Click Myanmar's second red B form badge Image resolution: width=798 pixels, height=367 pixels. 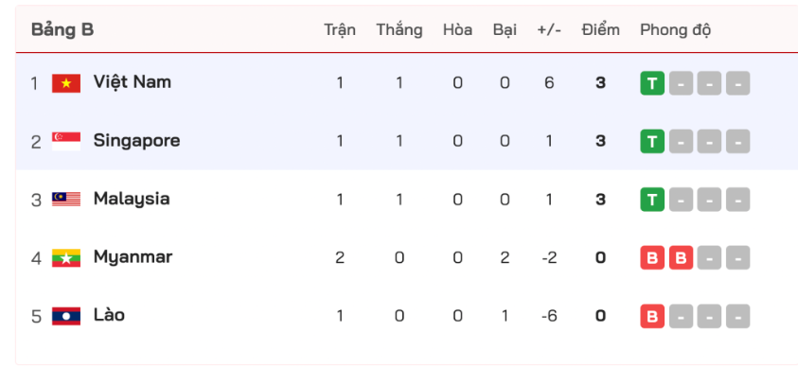(x=681, y=258)
